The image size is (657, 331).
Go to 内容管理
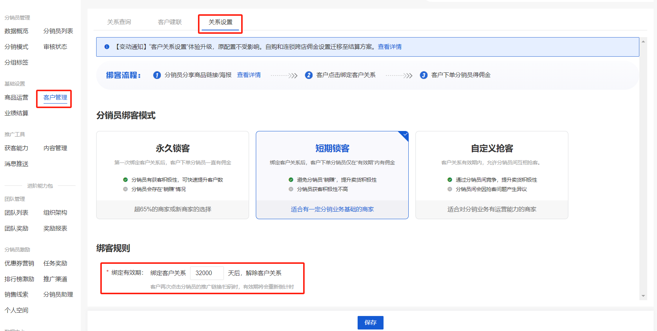coord(55,148)
